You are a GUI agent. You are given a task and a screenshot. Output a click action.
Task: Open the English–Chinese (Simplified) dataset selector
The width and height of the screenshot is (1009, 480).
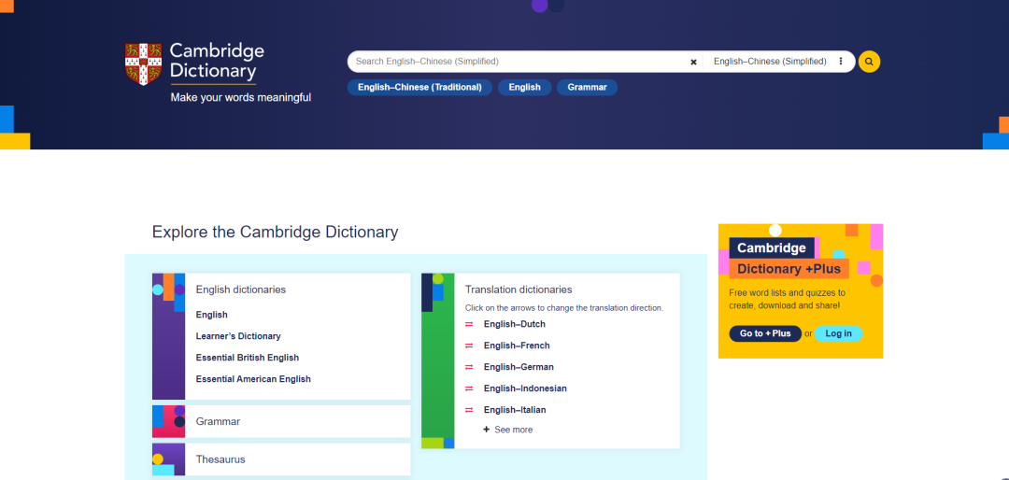click(770, 62)
